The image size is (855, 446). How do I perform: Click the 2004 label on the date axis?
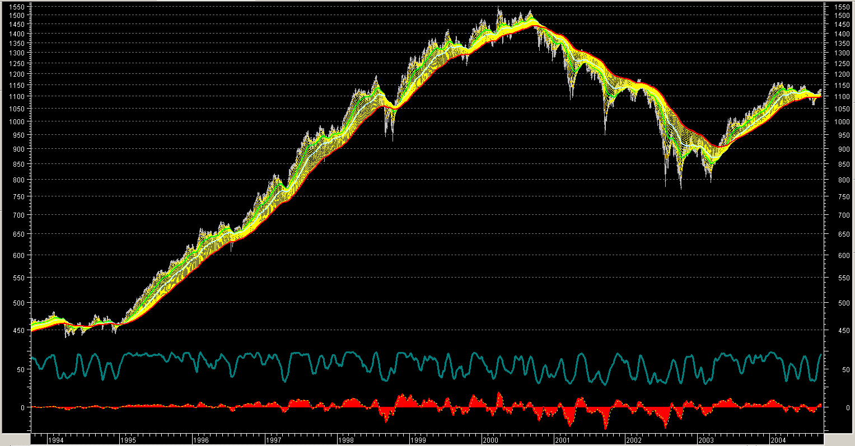tap(778, 440)
